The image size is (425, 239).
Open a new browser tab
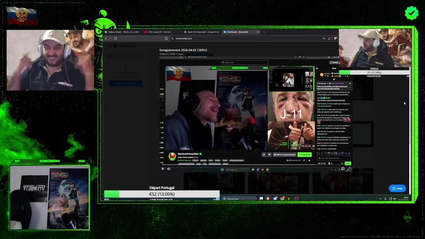264,32
